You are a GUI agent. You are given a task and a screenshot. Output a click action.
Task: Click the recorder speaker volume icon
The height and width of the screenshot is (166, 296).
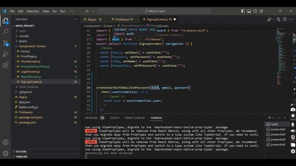[x=293, y=131]
